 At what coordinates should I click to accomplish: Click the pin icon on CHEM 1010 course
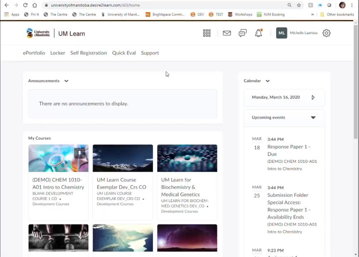point(80,153)
